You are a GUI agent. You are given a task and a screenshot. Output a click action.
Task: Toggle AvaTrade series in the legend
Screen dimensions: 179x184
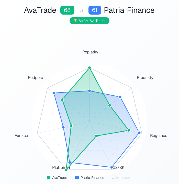coord(57,178)
